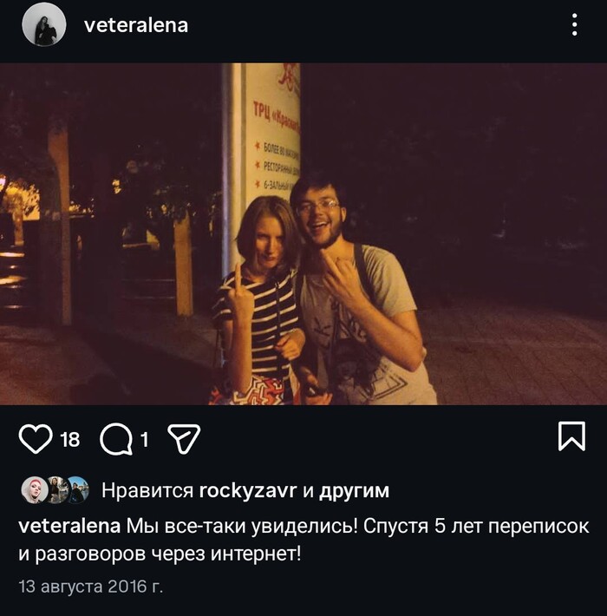Like the post with the heart icon

coord(36,439)
